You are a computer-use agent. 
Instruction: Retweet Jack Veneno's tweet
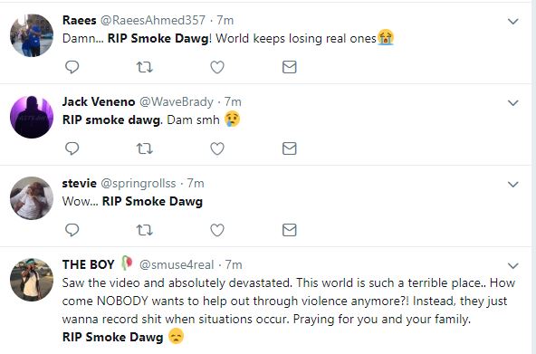pos(145,148)
